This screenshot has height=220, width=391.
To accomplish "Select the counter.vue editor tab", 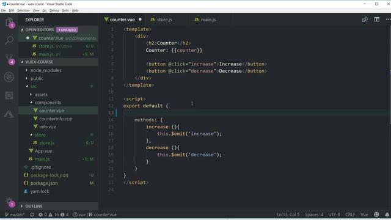I will click(x=123, y=20).
